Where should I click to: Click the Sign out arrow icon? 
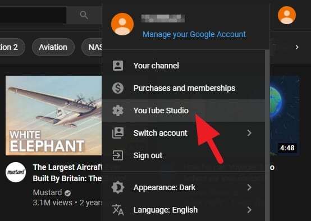coord(118,155)
